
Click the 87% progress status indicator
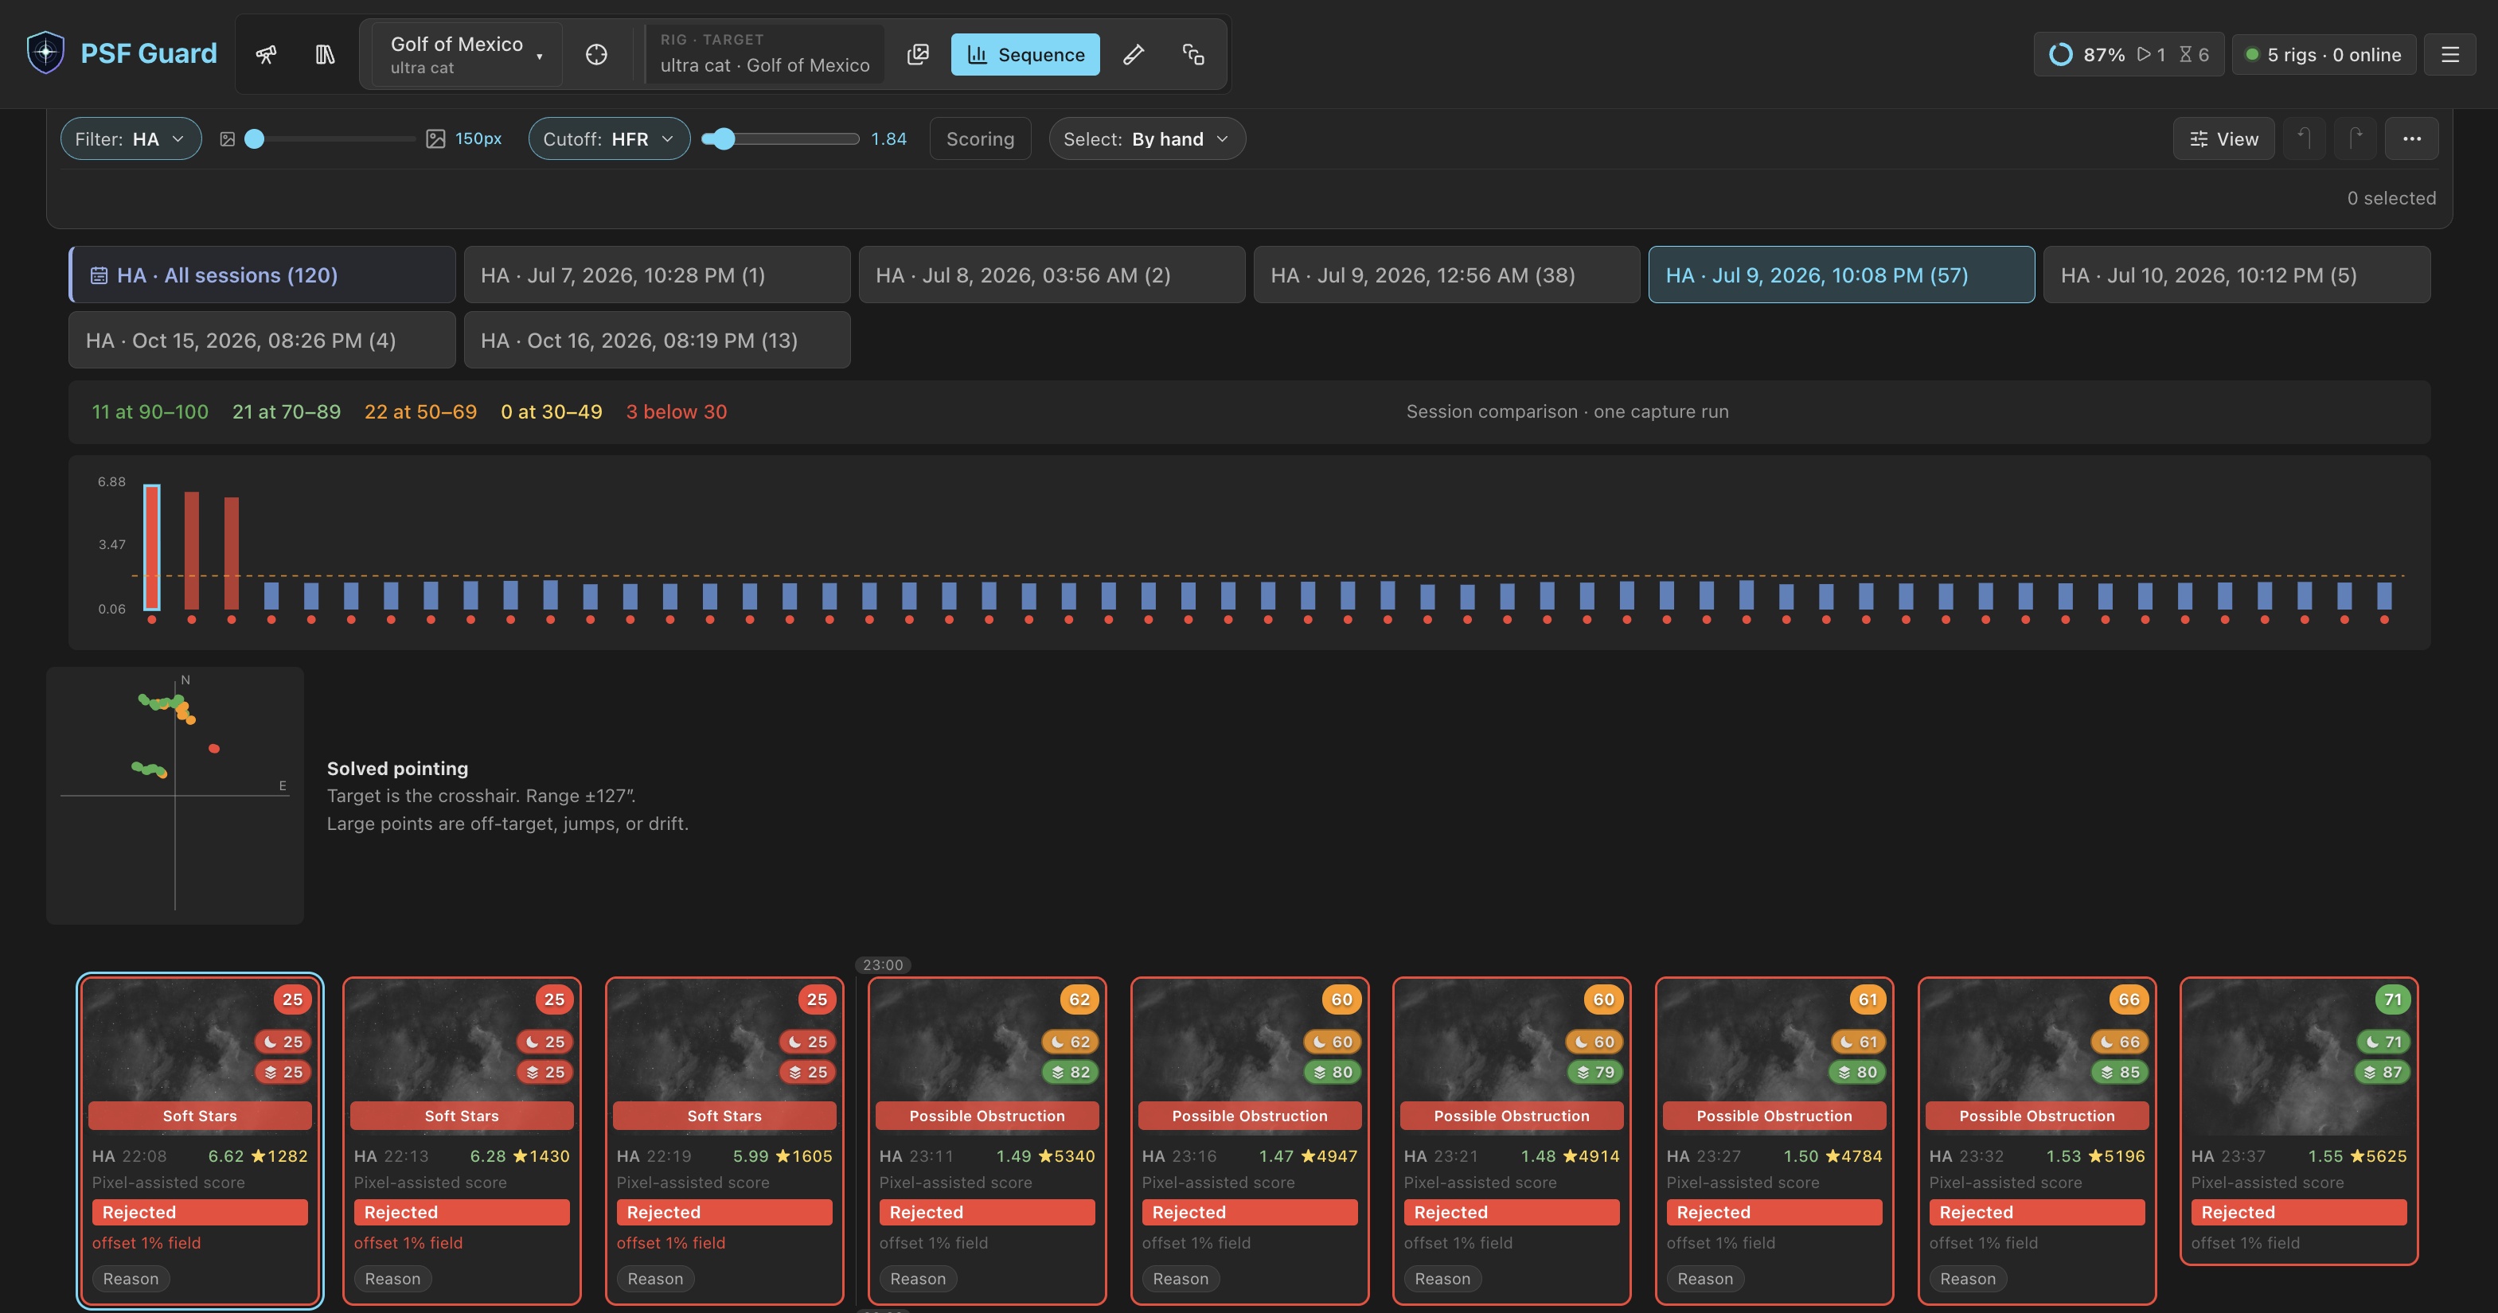pyautogui.click(x=2129, y=54)
